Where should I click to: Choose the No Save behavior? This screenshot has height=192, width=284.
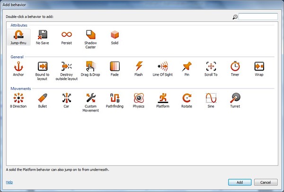click(x=43, y=35)
